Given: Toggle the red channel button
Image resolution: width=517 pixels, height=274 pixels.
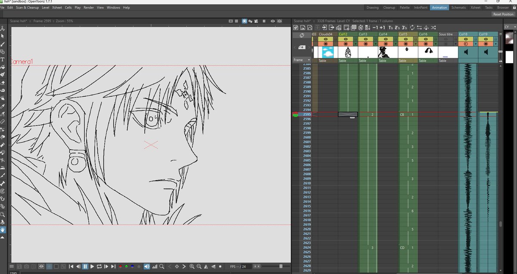Looking at the screenshot, I should point(120,267).
